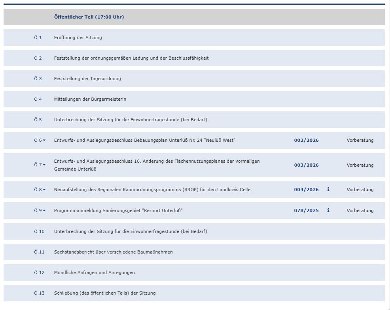
Task: Select Ö 13 Schließung der Sitzung
Action: [105, 293]
